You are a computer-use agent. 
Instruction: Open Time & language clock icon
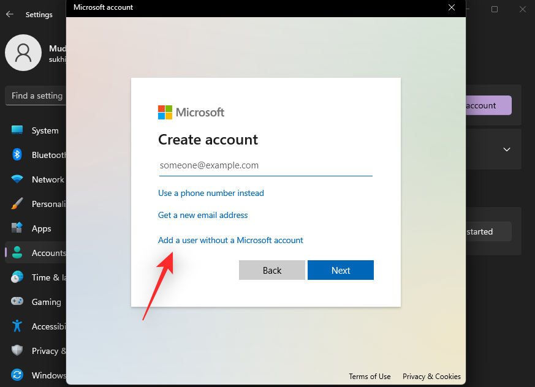tap(17, 277)
